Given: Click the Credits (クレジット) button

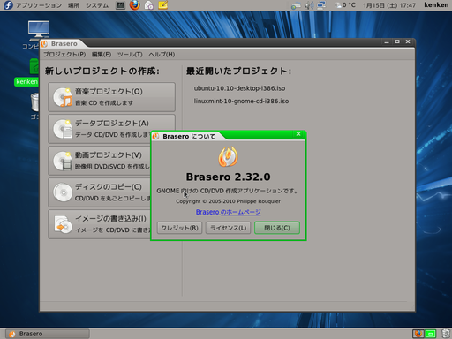Looking at the screenshot, I should (179, 228).
